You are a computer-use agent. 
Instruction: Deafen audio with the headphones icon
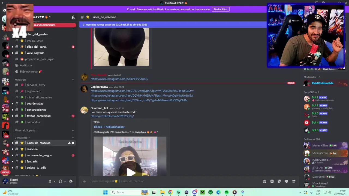(61, 181)
